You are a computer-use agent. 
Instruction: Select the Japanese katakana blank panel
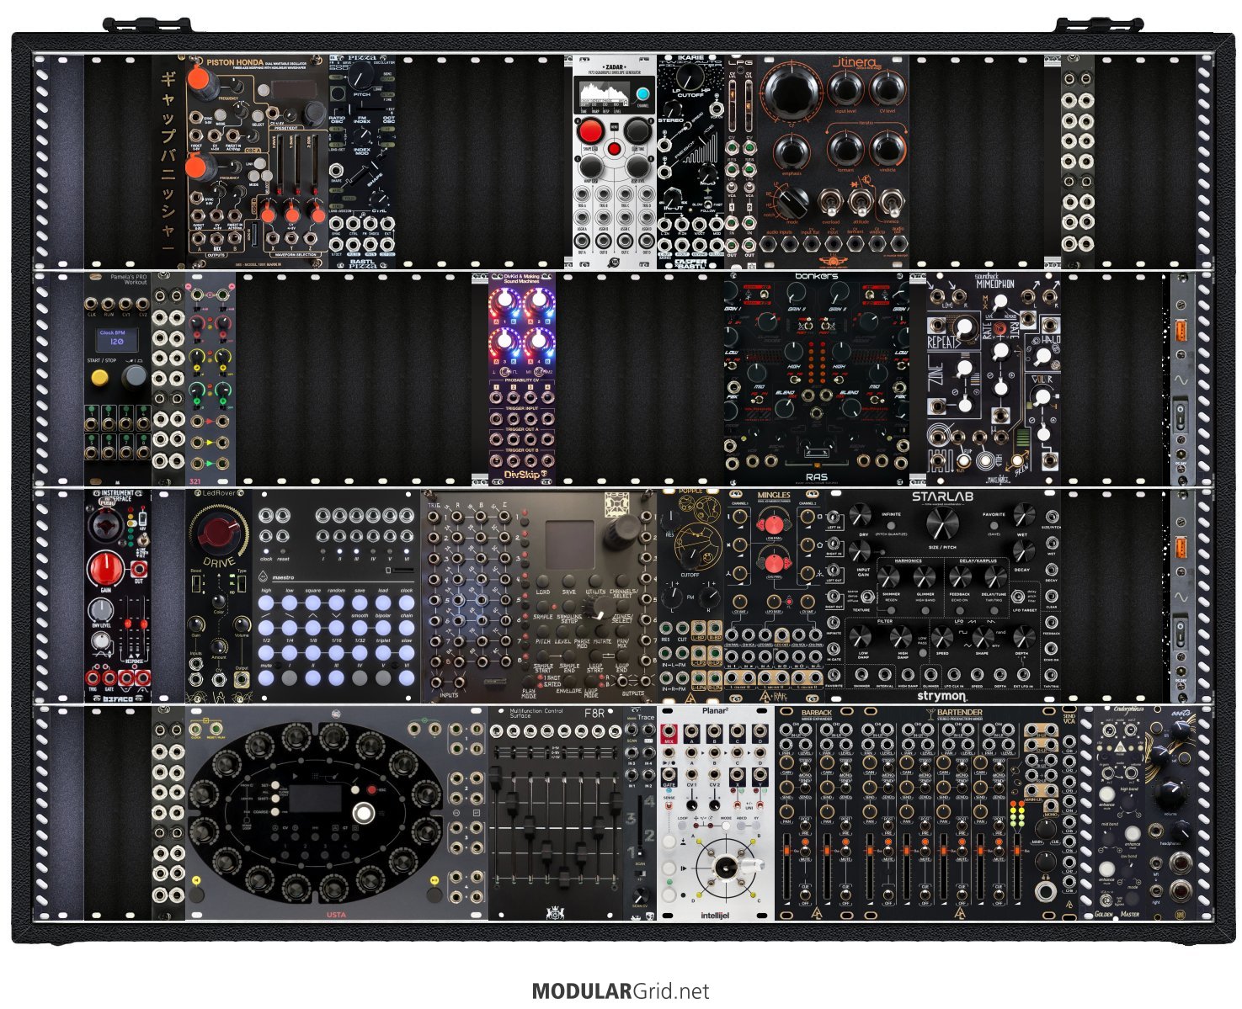[168, 162]
